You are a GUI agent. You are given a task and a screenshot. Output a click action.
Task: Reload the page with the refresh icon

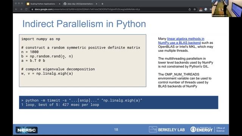pyautogui.click(x=26, y=9)
